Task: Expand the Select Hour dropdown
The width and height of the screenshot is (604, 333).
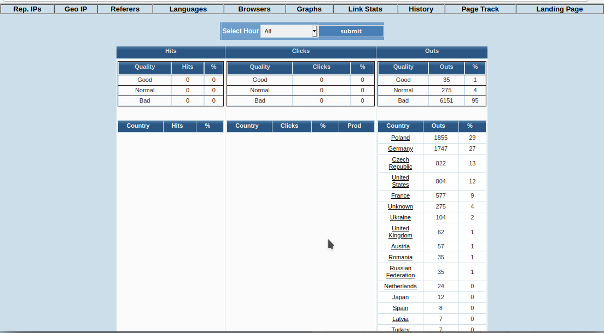Action: tap(288, 31)
